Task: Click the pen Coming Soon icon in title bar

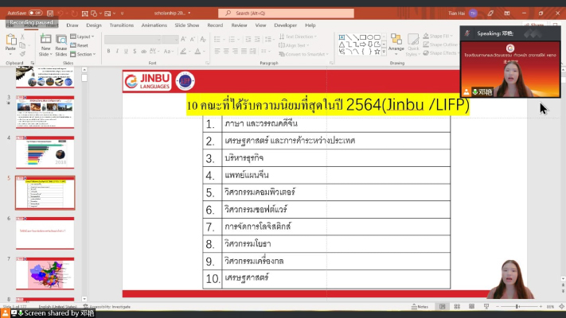Action: tap(490, 14)
